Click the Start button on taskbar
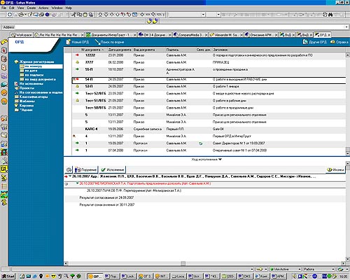This screenshot has height=280, width=350. [x=8, y=276]
